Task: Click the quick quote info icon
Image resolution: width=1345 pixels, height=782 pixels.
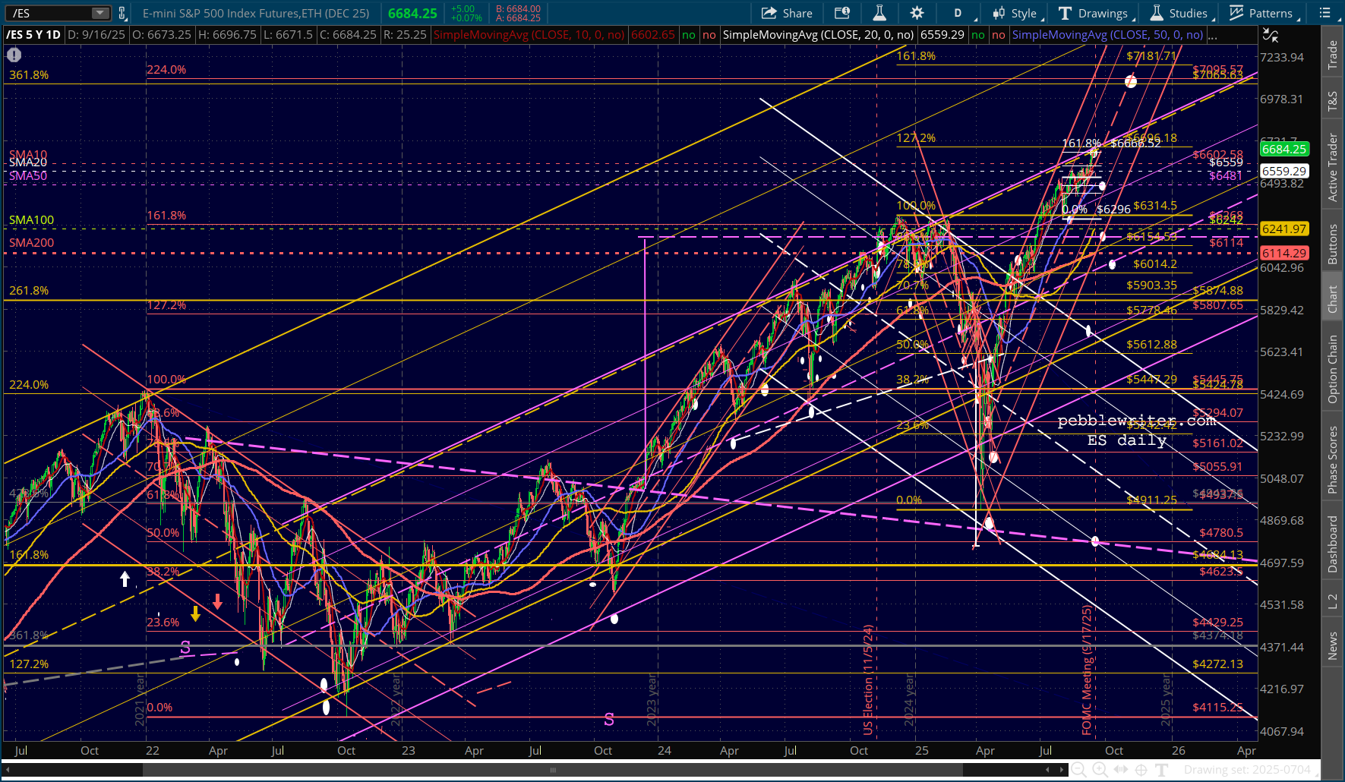Action: [x=842, y=13]
